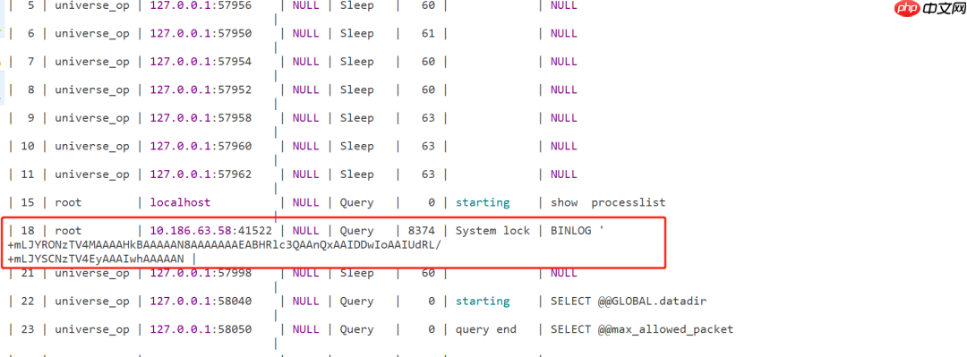The image size is (967, 357).
Task: Click base64 line starting +mLJYRONzTV4MAAAAHk
Action: point(225,245)
